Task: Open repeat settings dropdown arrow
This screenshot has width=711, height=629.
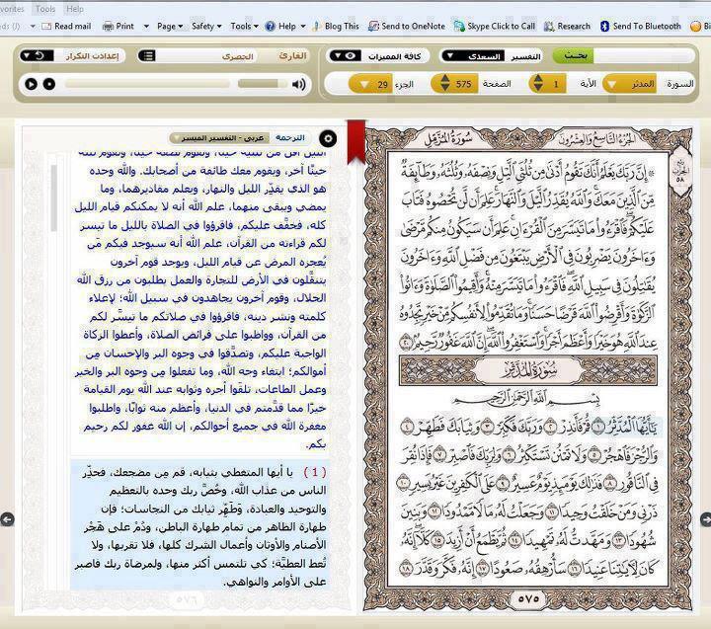Action: pos(27,55)
